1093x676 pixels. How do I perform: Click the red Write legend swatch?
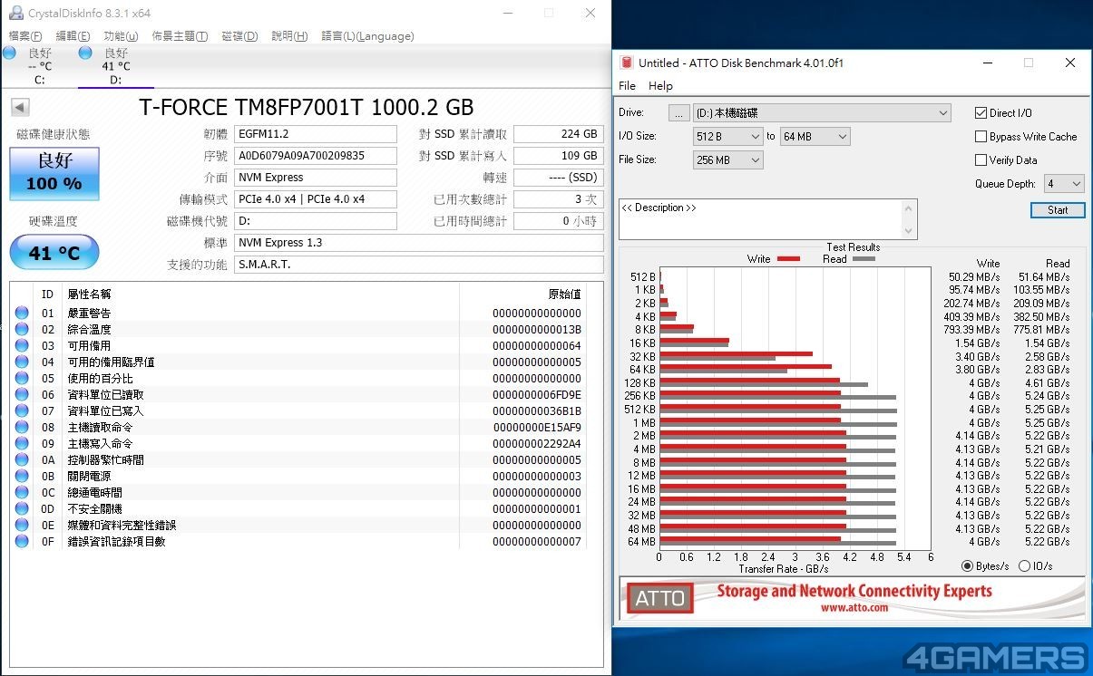(789, 259)
